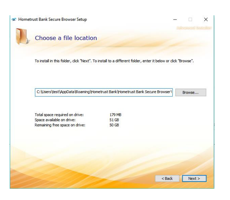This screenshot has height=200, width=230.
Task: Go back with the < Back button
Action: [x=167, y=178]
